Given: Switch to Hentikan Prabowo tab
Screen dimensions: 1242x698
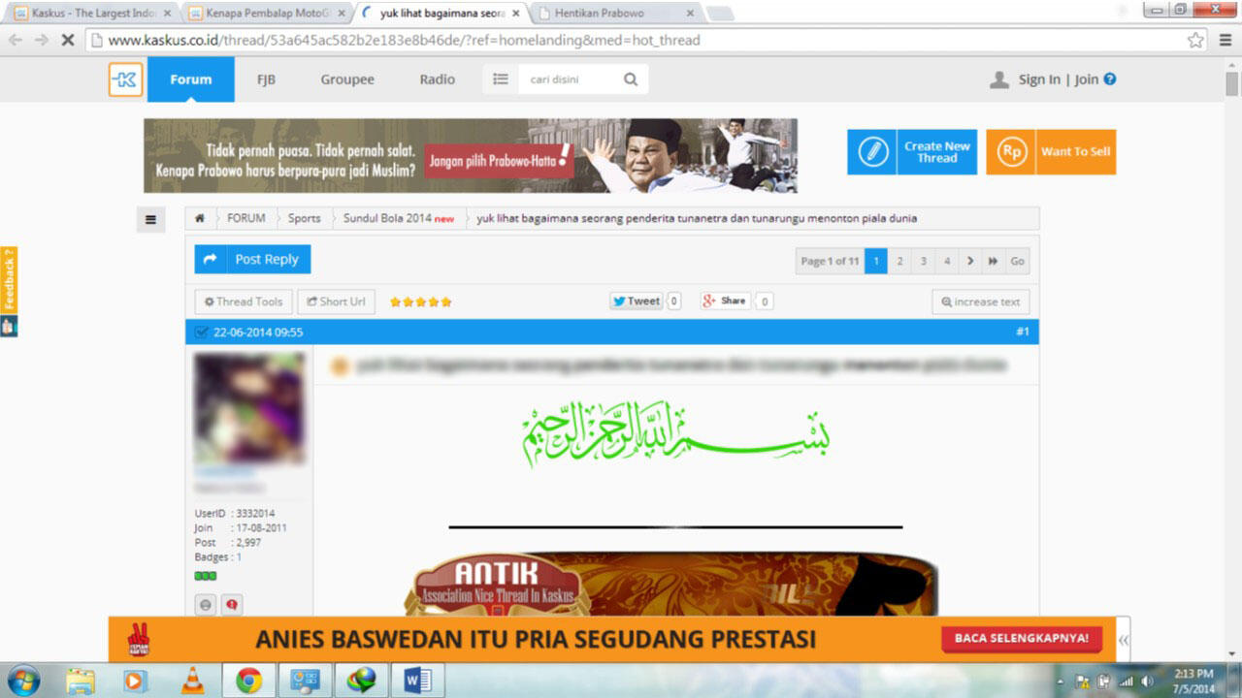Looking at the screenshot, I should click(x=616, y=14).
